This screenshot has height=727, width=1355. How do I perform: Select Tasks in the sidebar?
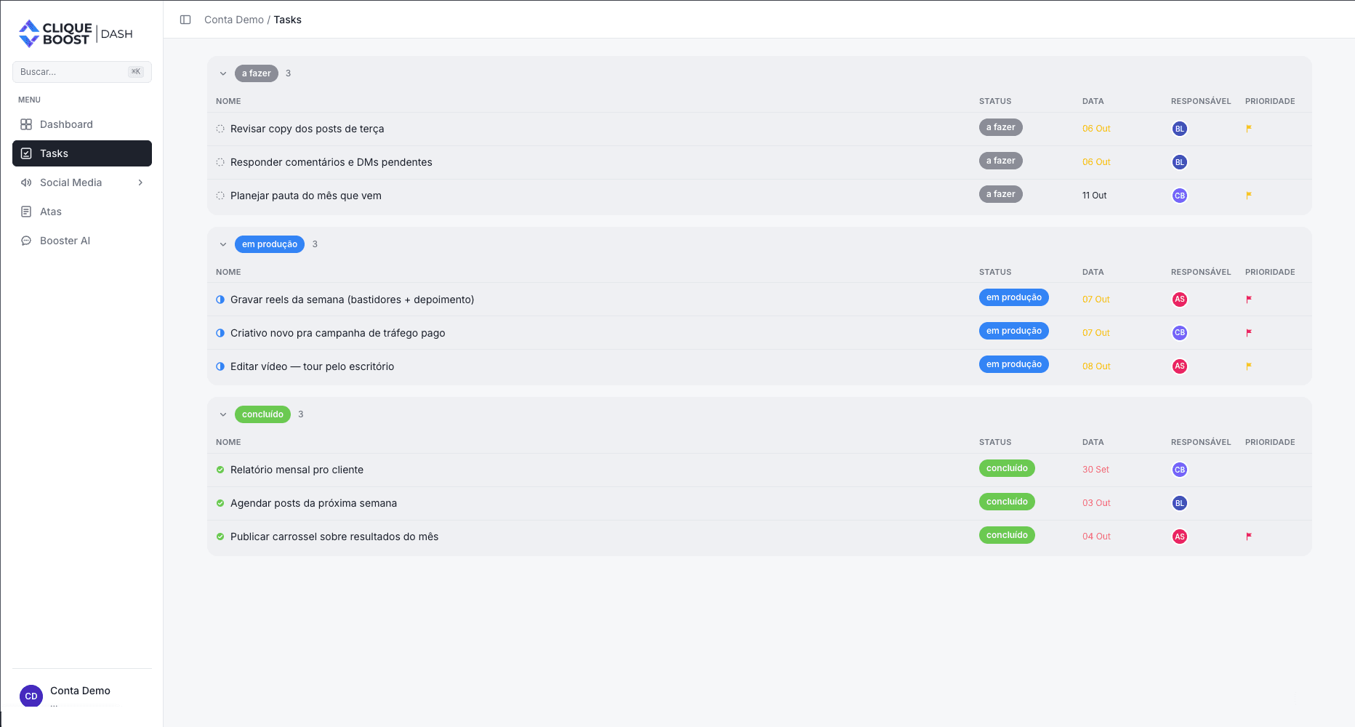click(x=82, y=153)
